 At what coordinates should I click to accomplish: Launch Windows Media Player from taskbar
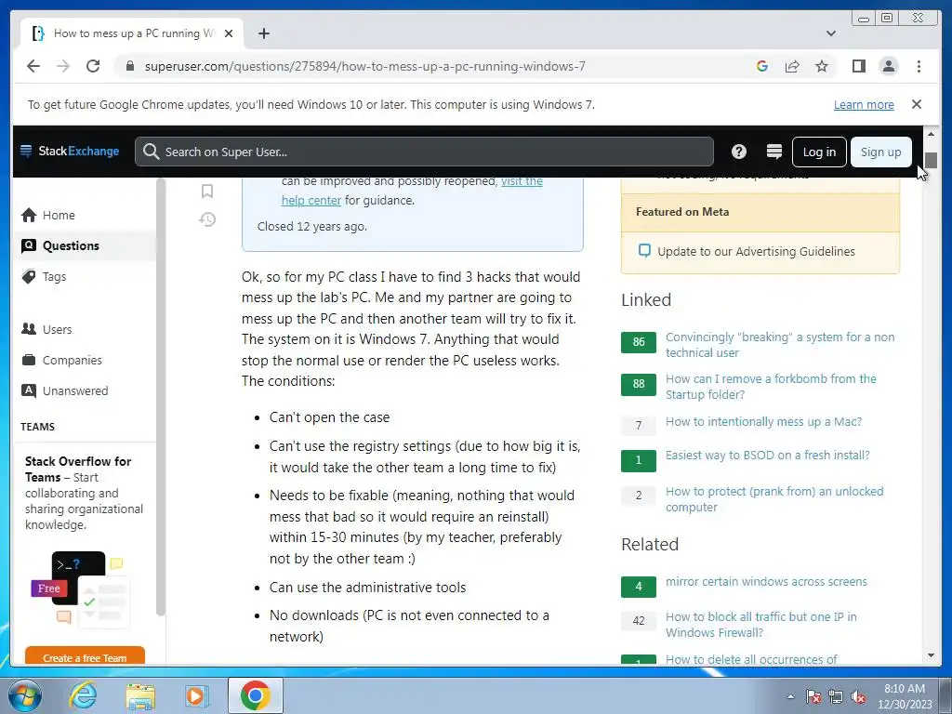(196, 695)
